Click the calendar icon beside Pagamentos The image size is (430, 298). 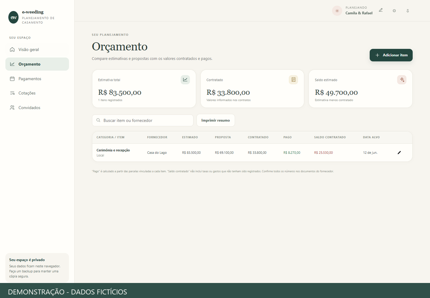pyautogui.click(x=12, y=79)
